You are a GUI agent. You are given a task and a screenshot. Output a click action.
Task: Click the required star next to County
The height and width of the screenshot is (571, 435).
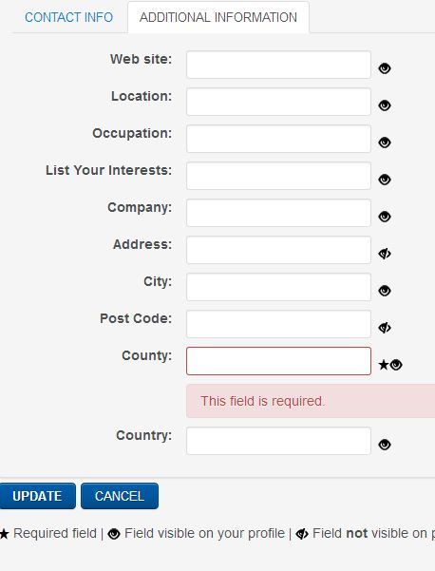384,365
